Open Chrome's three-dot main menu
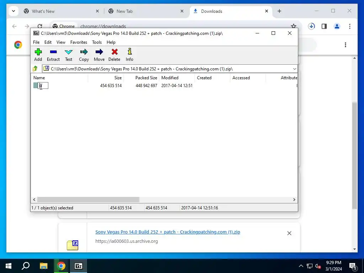The height and width of the screenshot is (273, 364). [x=350, y=26]
